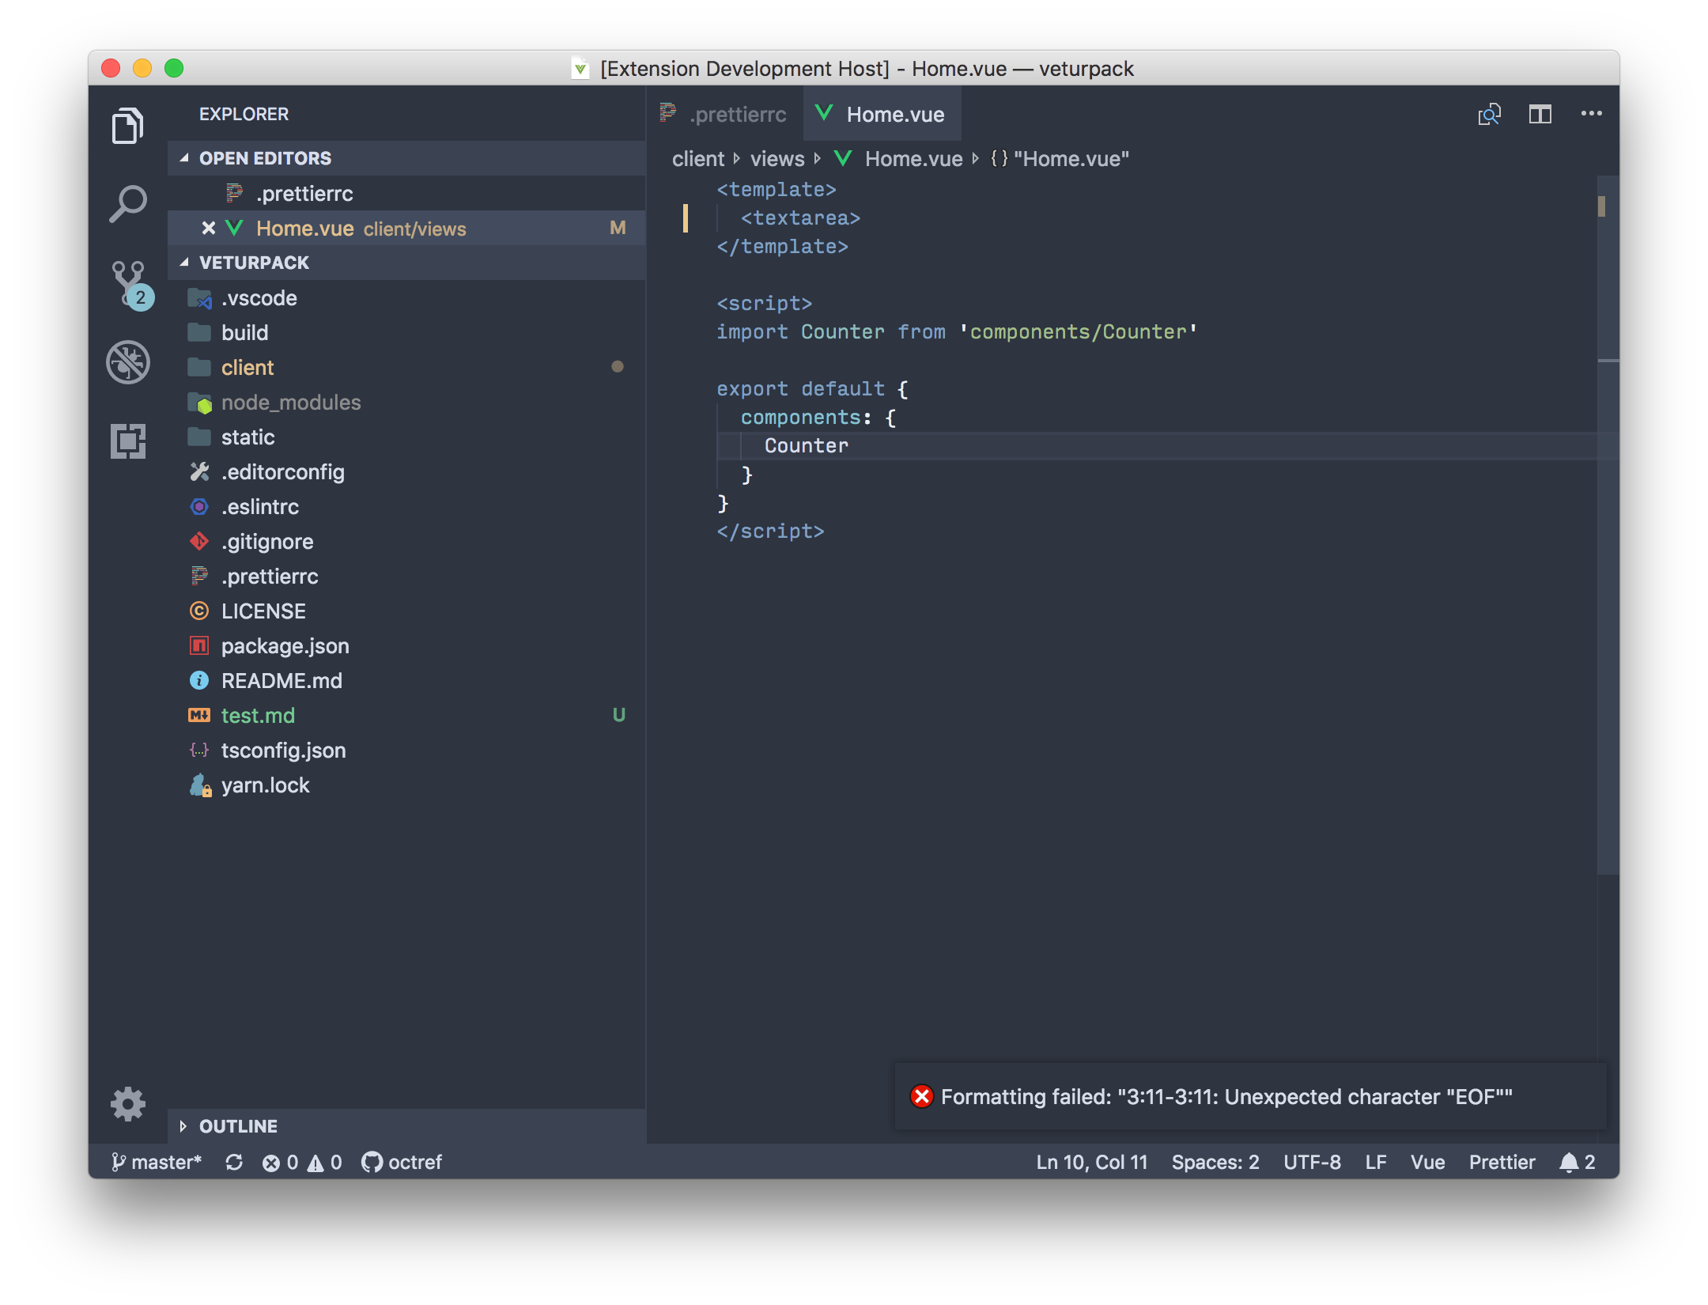Open the Search view
This screenshot has height=1305, width=1708.
(127, 204)
